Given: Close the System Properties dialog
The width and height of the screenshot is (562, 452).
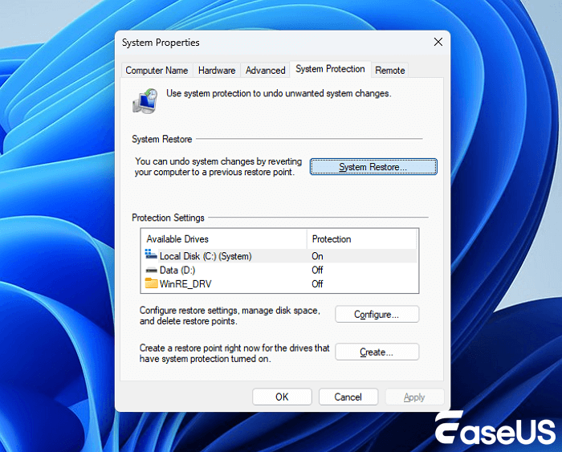Looking at the screenshot, I should coord(438,42).
